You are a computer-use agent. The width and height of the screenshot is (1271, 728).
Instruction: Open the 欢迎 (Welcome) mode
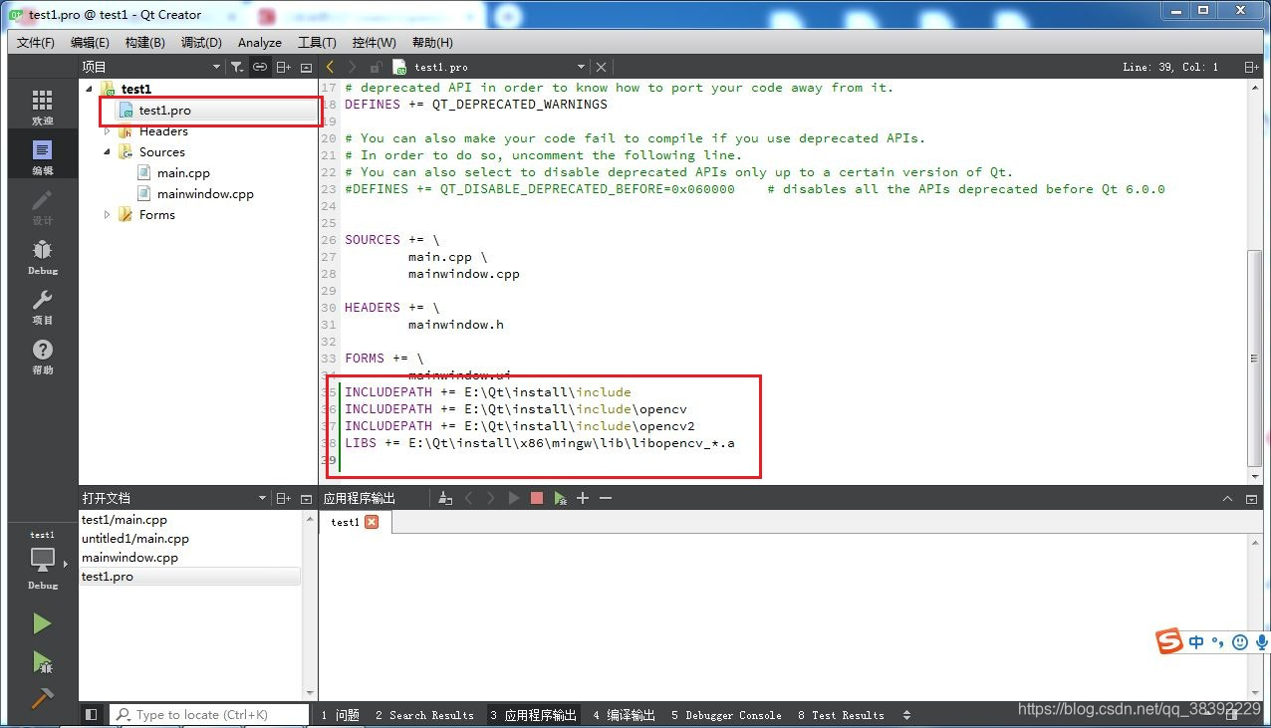pyautogui.click(x=43, y=108)
